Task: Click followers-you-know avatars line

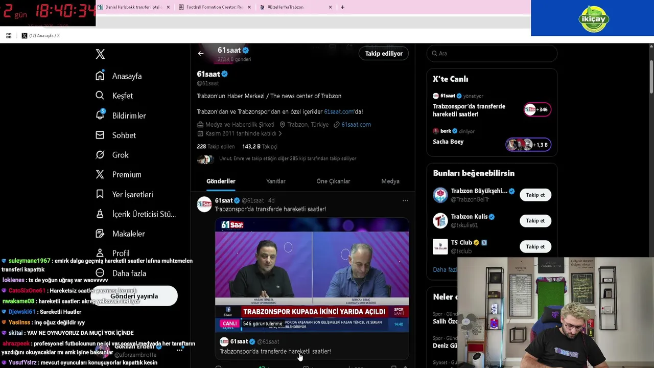Action: pyautogui.click(x=276, y=159)
